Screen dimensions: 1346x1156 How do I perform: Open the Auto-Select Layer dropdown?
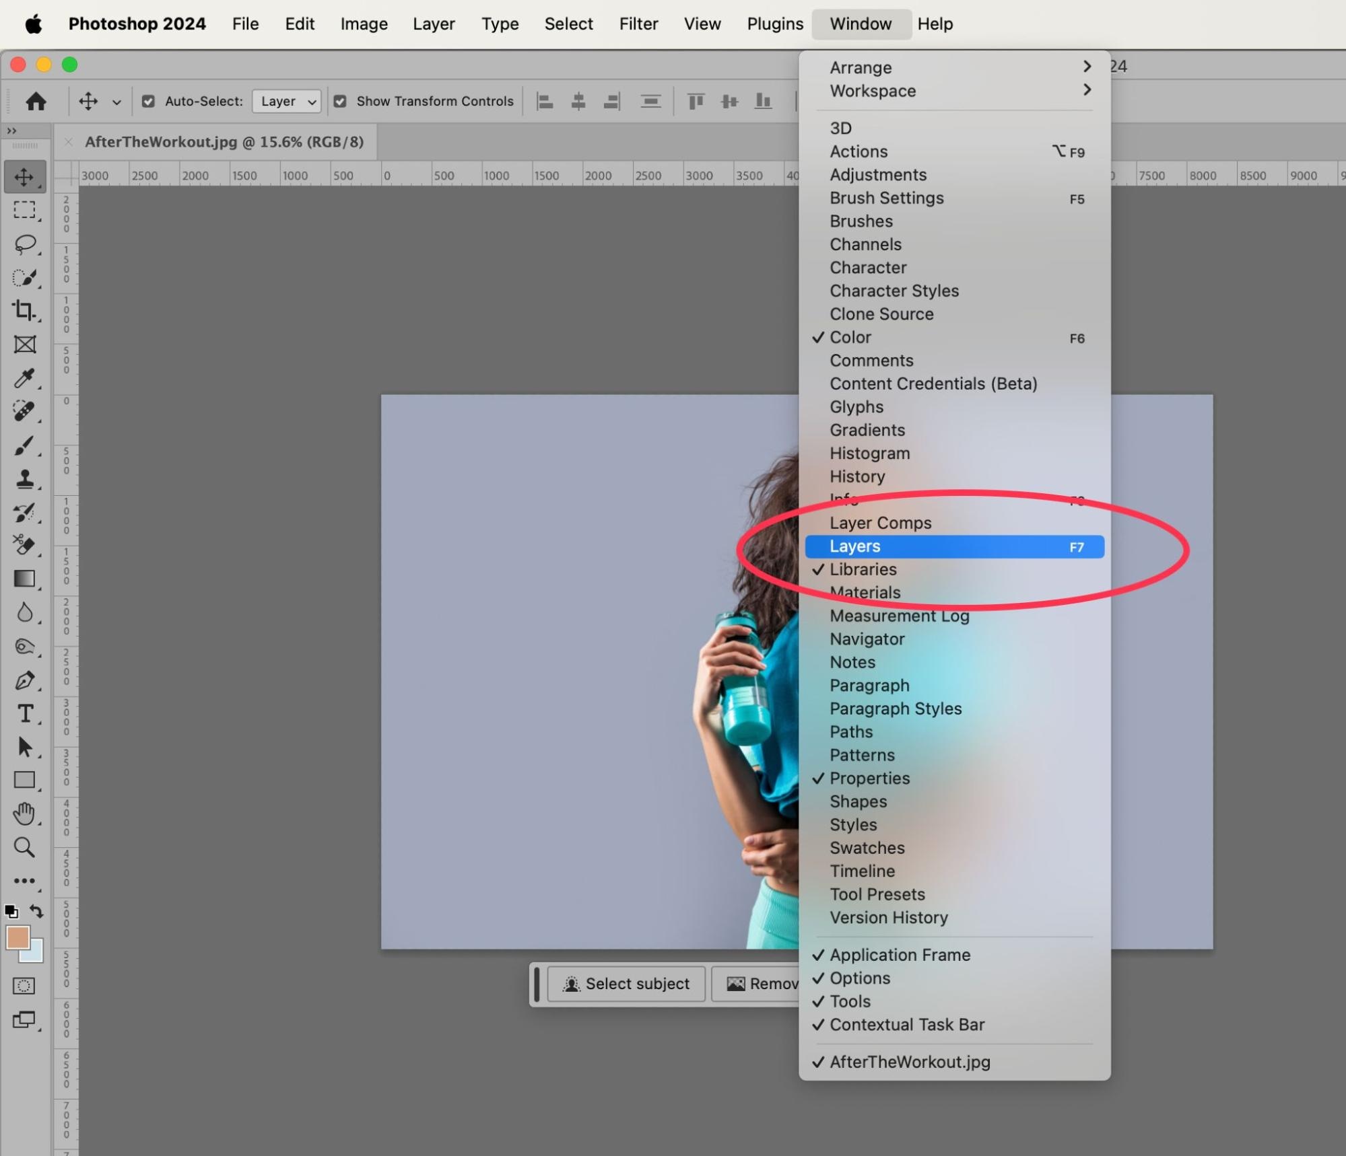click(x=287, y=102)
